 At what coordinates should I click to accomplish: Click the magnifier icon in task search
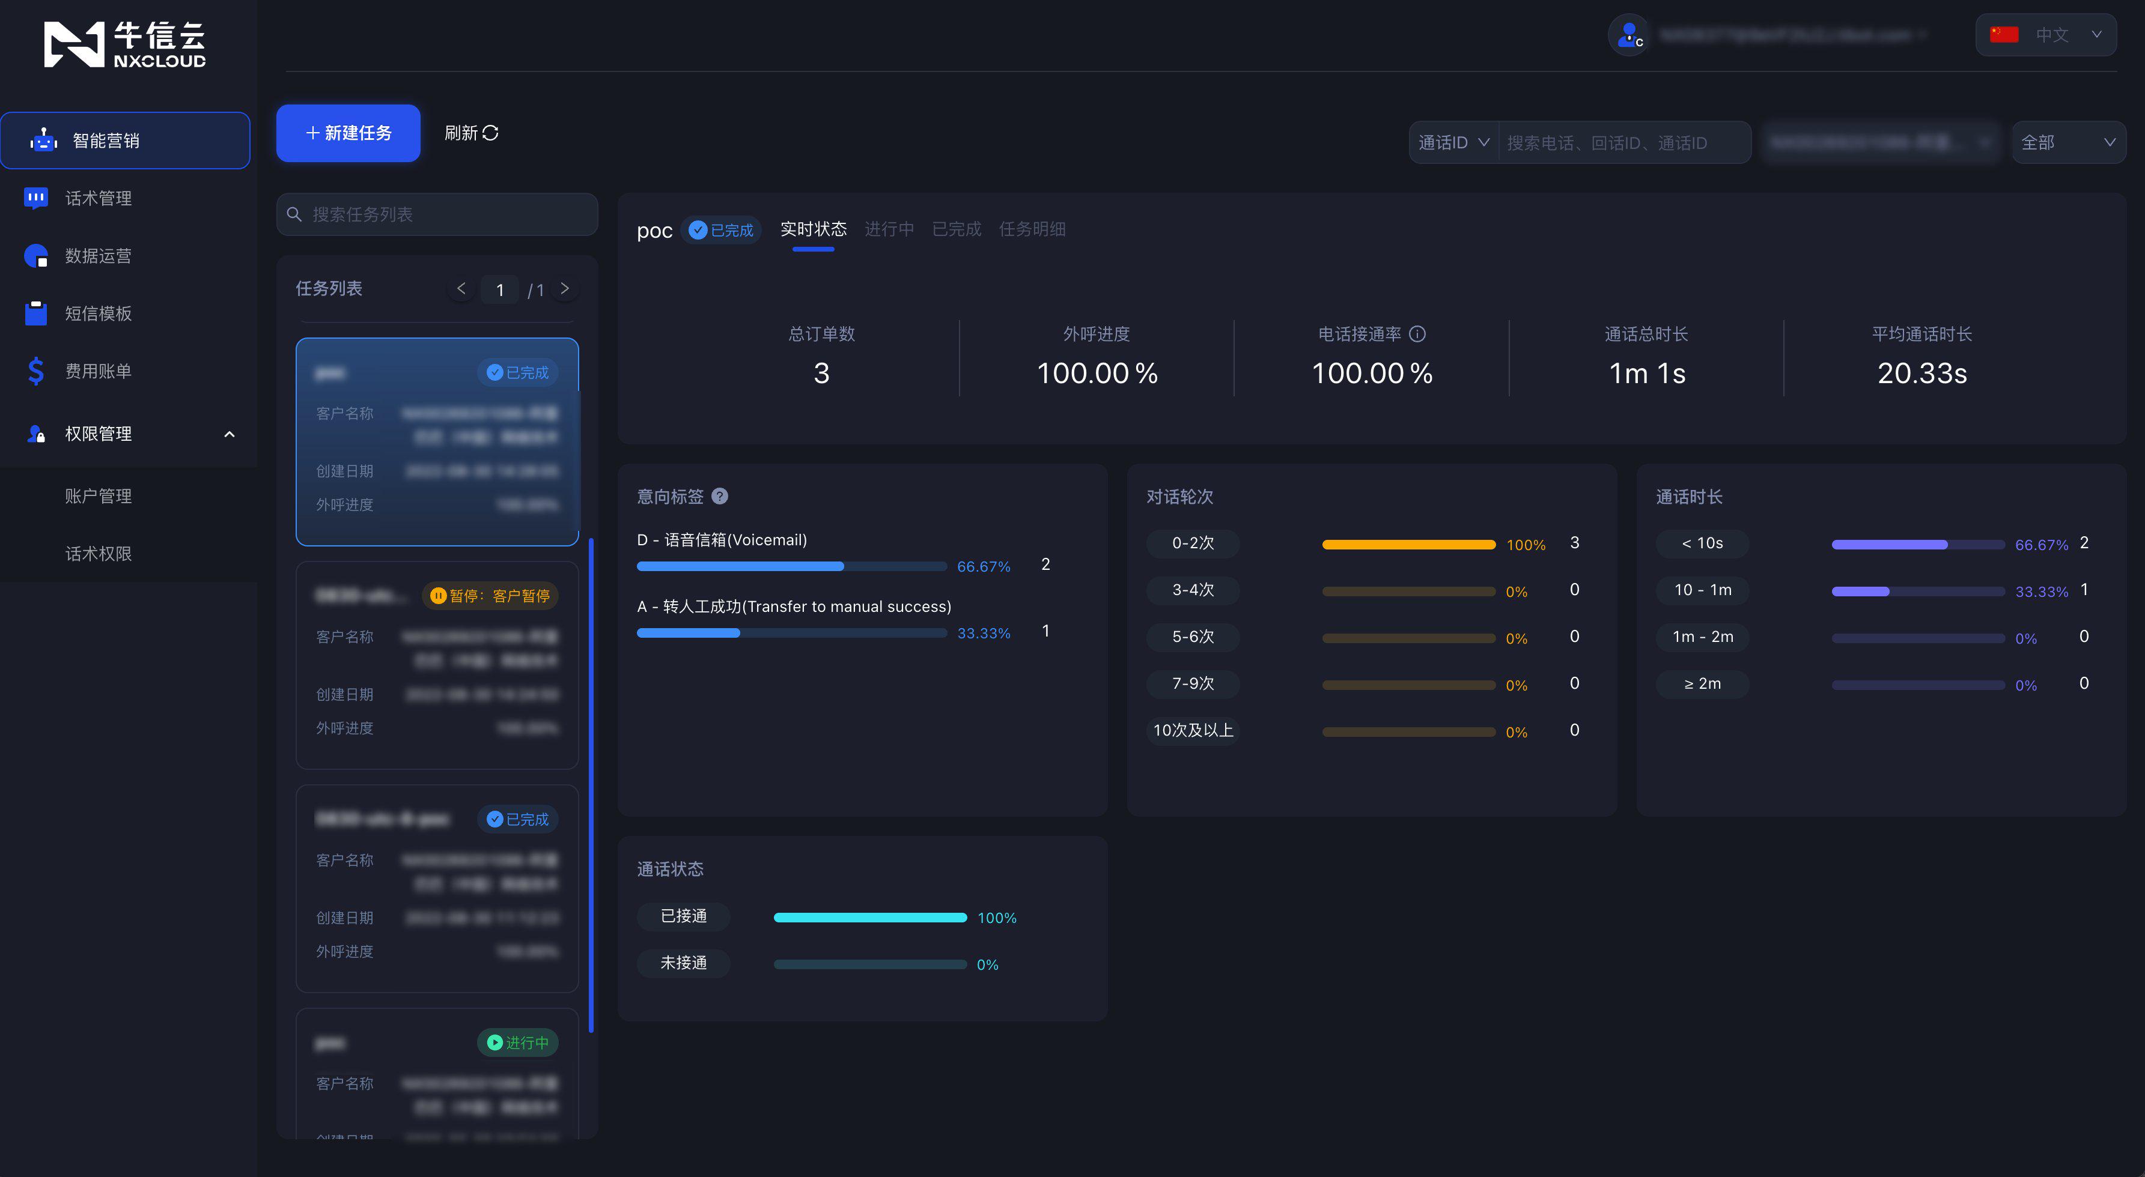(294, 215)
